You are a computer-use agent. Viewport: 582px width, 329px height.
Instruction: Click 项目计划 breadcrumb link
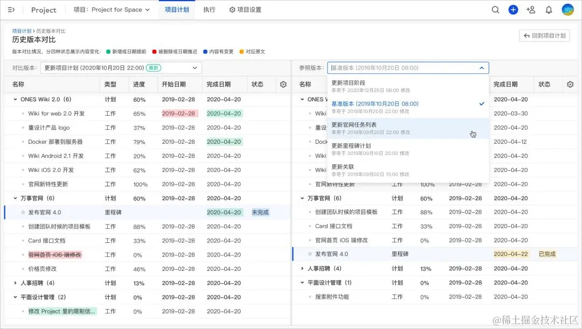[x=22, y=31]
